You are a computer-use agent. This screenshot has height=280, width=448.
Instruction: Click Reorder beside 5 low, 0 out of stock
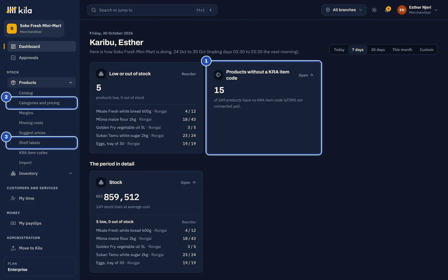pos(189,222)
